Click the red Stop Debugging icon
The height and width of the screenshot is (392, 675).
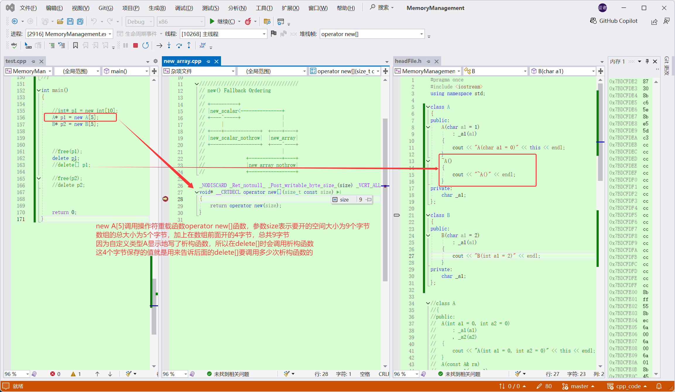(x=135, y=45)
